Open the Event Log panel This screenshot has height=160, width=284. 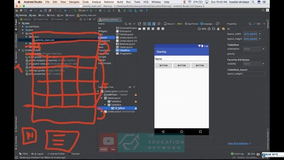(237, 154)
